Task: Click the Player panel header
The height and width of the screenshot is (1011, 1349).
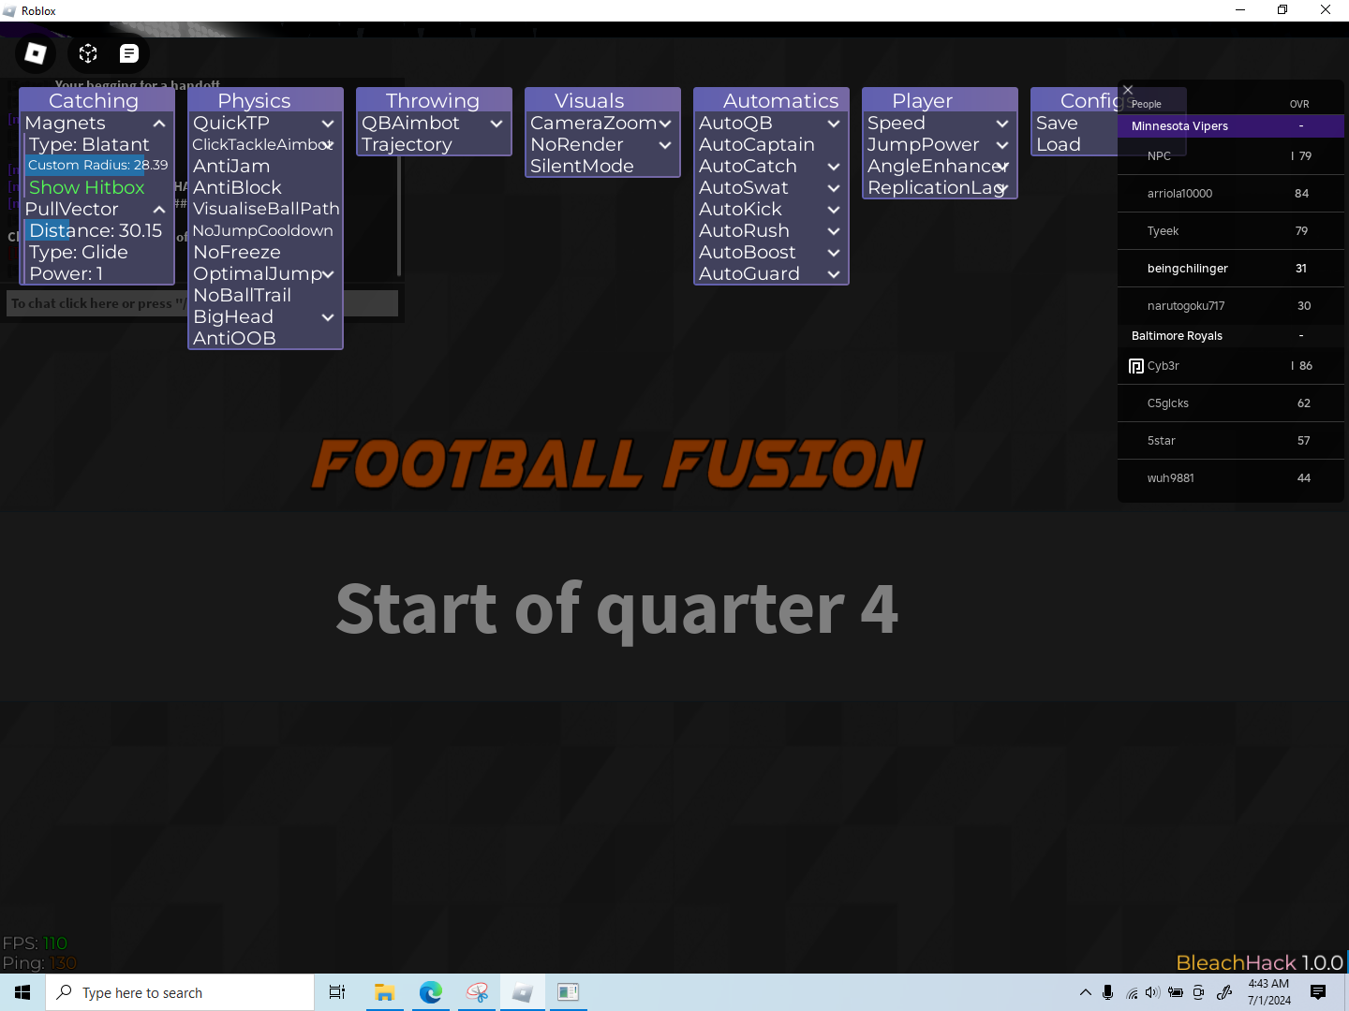Action: [940, 100]
